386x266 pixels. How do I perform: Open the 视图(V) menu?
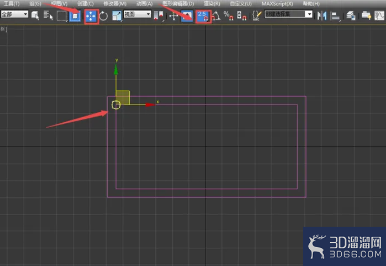tap(59, 4)
